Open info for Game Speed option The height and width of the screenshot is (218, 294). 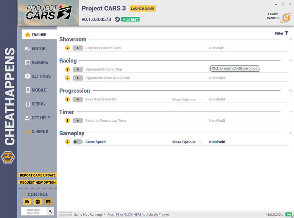point(67,142)
